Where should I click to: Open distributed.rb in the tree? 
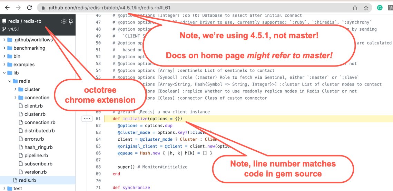point(40,131)
